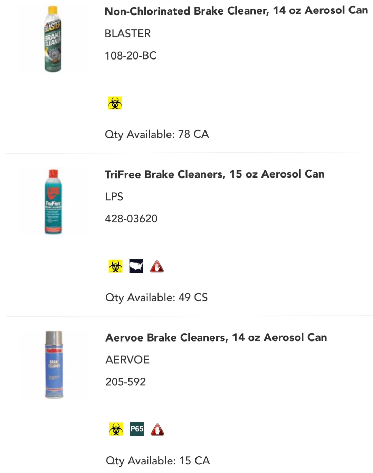Open Non-Chlorinated Brake Cleaner product title

[236, 11]
